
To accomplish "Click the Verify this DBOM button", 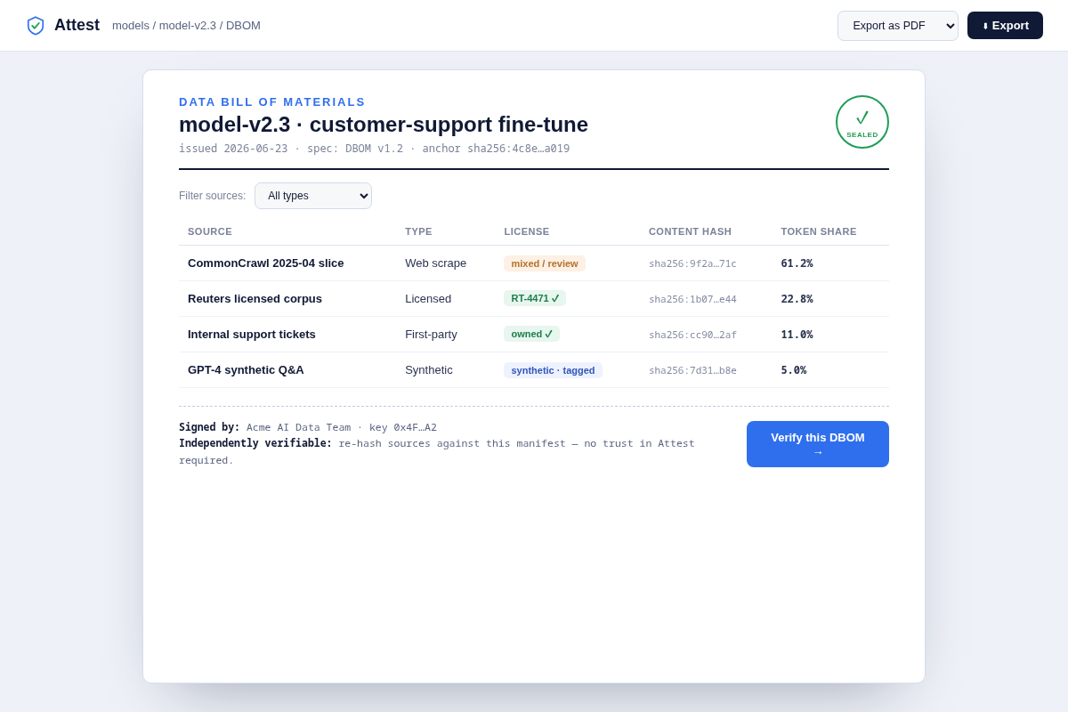I will 818,444.
